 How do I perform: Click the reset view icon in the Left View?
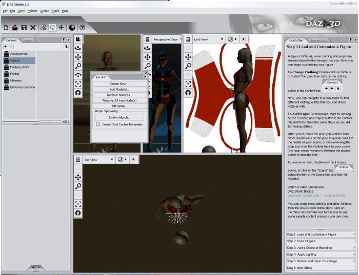click(188, 93)
